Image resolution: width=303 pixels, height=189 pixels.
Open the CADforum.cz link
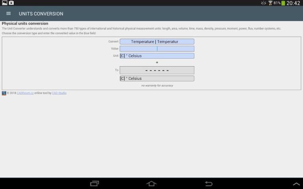(25, 93)
